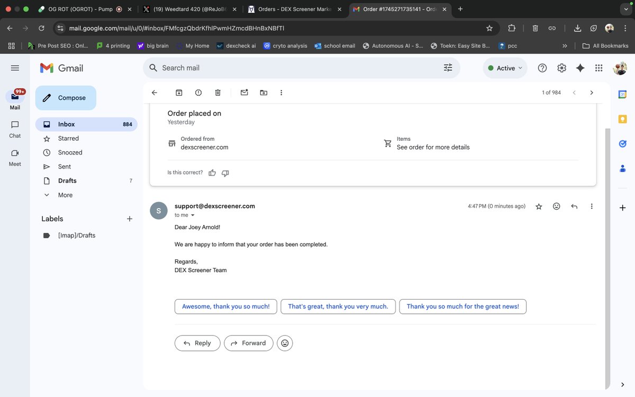Choose 'Thank you so much for the great news!'
The width and height of the screenshot is (635, 397).
click(x=463, y=306)
